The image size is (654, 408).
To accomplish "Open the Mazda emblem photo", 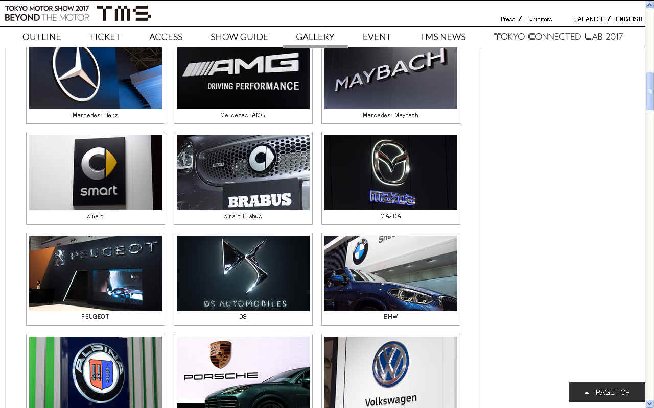I will pos(391,172).
